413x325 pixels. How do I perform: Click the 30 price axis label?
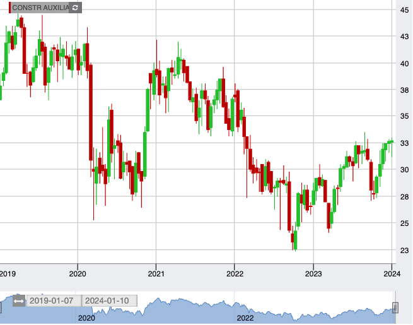coord(404,170)
